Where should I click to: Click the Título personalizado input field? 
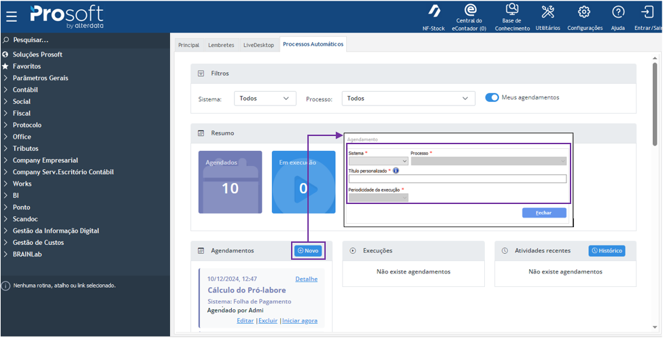[x=457, y=179]
